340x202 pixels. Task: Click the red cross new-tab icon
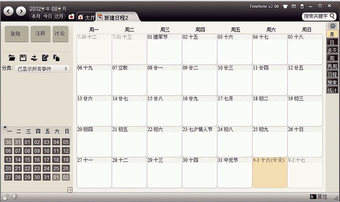71,17
